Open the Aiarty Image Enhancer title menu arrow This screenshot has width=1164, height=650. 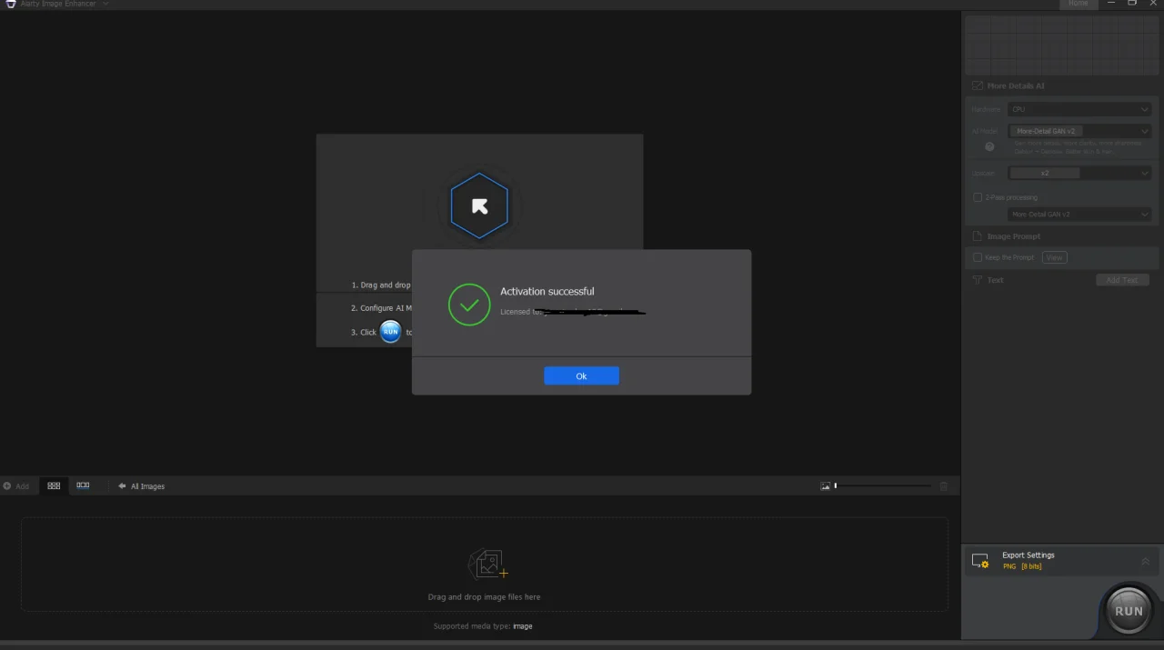pyautogui.click(x=105, y=4)
